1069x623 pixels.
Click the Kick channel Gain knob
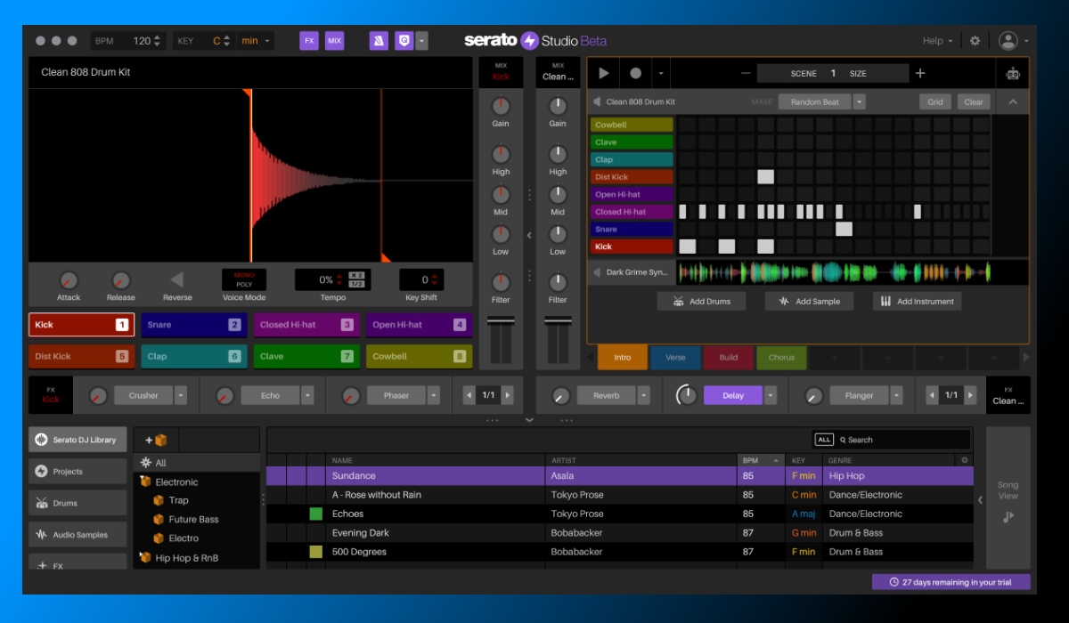(501, 106)
